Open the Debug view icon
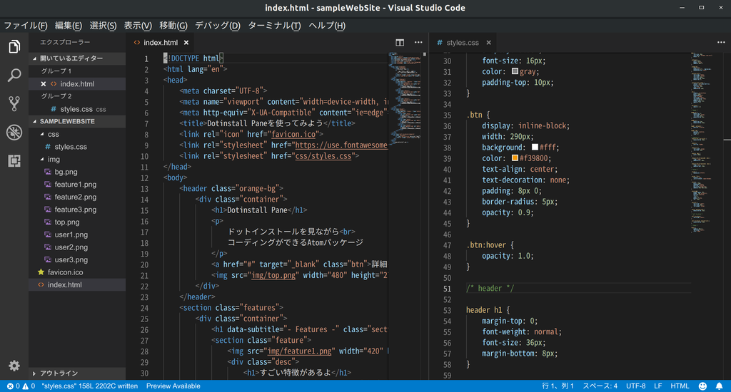The image size is (731, 392). (14, 133)
